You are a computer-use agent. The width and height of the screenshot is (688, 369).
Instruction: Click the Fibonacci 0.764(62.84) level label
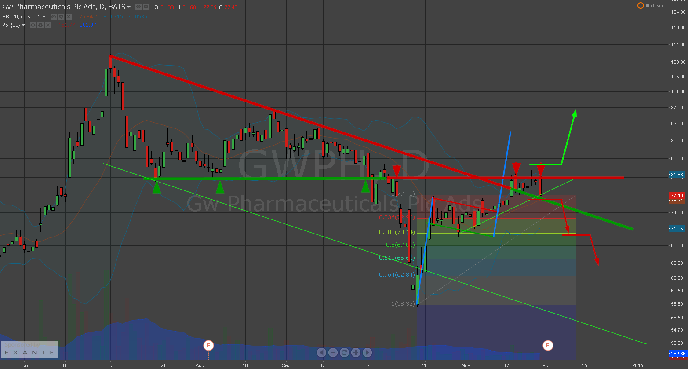(x=397, y=275)
